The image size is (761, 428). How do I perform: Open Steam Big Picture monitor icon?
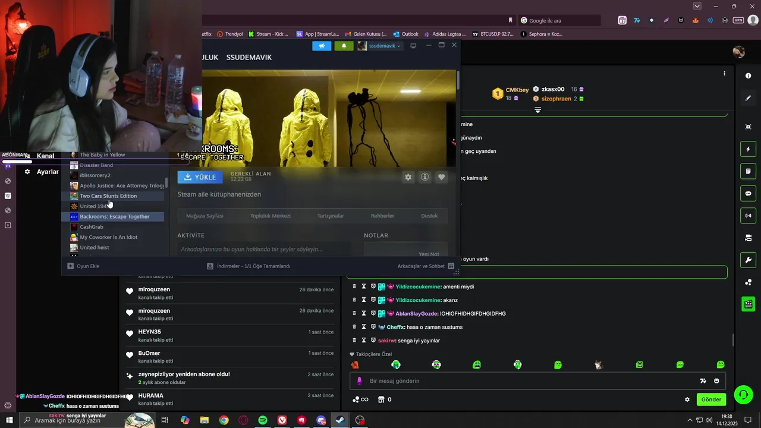(413, 46)
